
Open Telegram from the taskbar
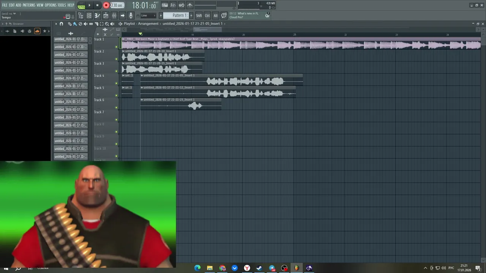[x=272, y=268]
